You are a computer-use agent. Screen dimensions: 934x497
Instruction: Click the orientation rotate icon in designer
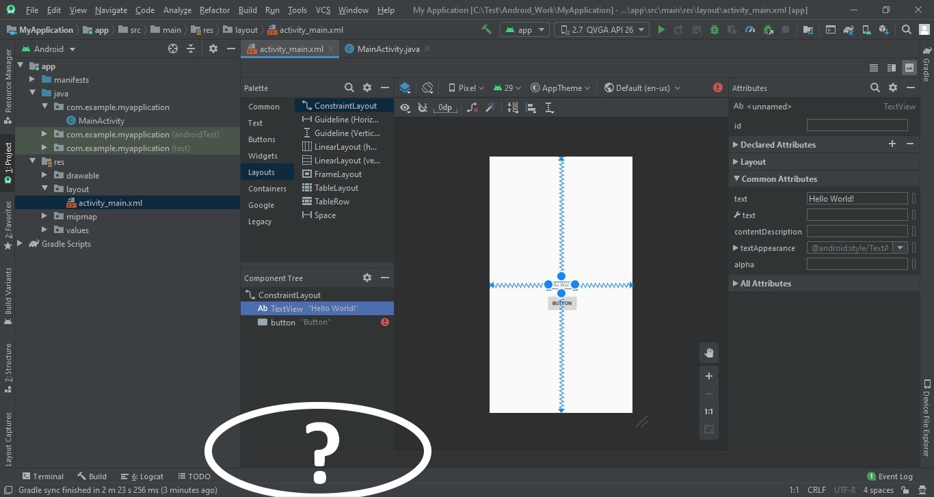(427, 88)
